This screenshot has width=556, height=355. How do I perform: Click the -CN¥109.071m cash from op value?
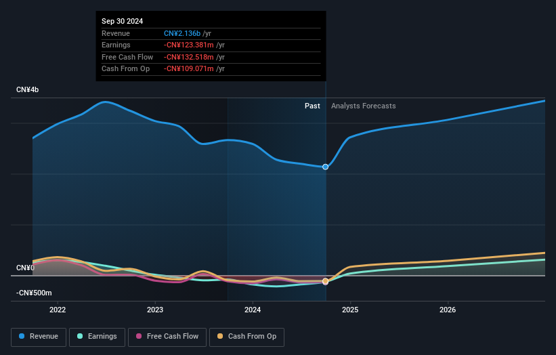coord(189,69)
